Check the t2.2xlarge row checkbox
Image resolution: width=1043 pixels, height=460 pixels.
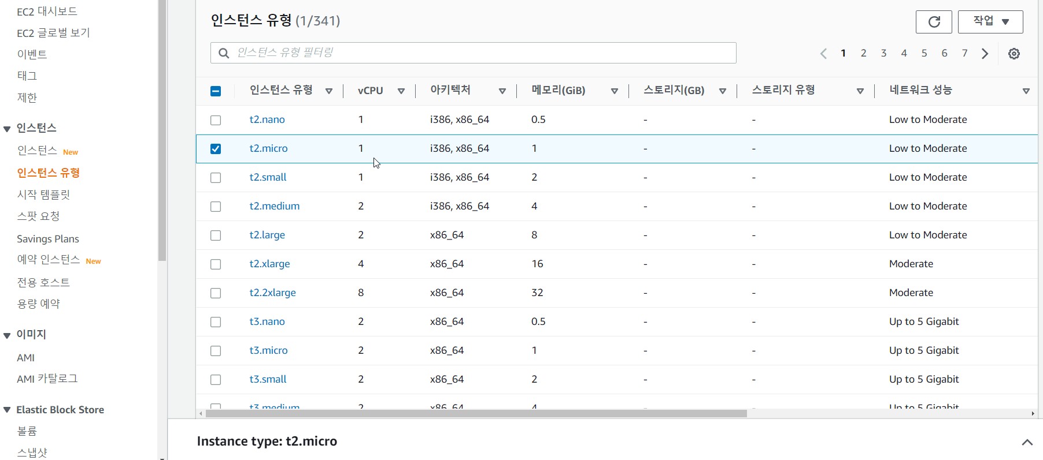pos(216,293)
